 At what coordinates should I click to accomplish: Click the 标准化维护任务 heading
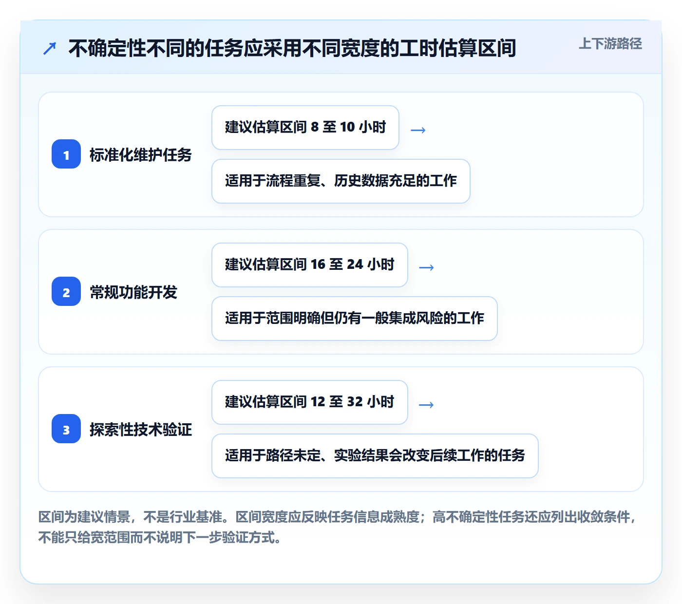pyautogui.click(x=141, y=155)
